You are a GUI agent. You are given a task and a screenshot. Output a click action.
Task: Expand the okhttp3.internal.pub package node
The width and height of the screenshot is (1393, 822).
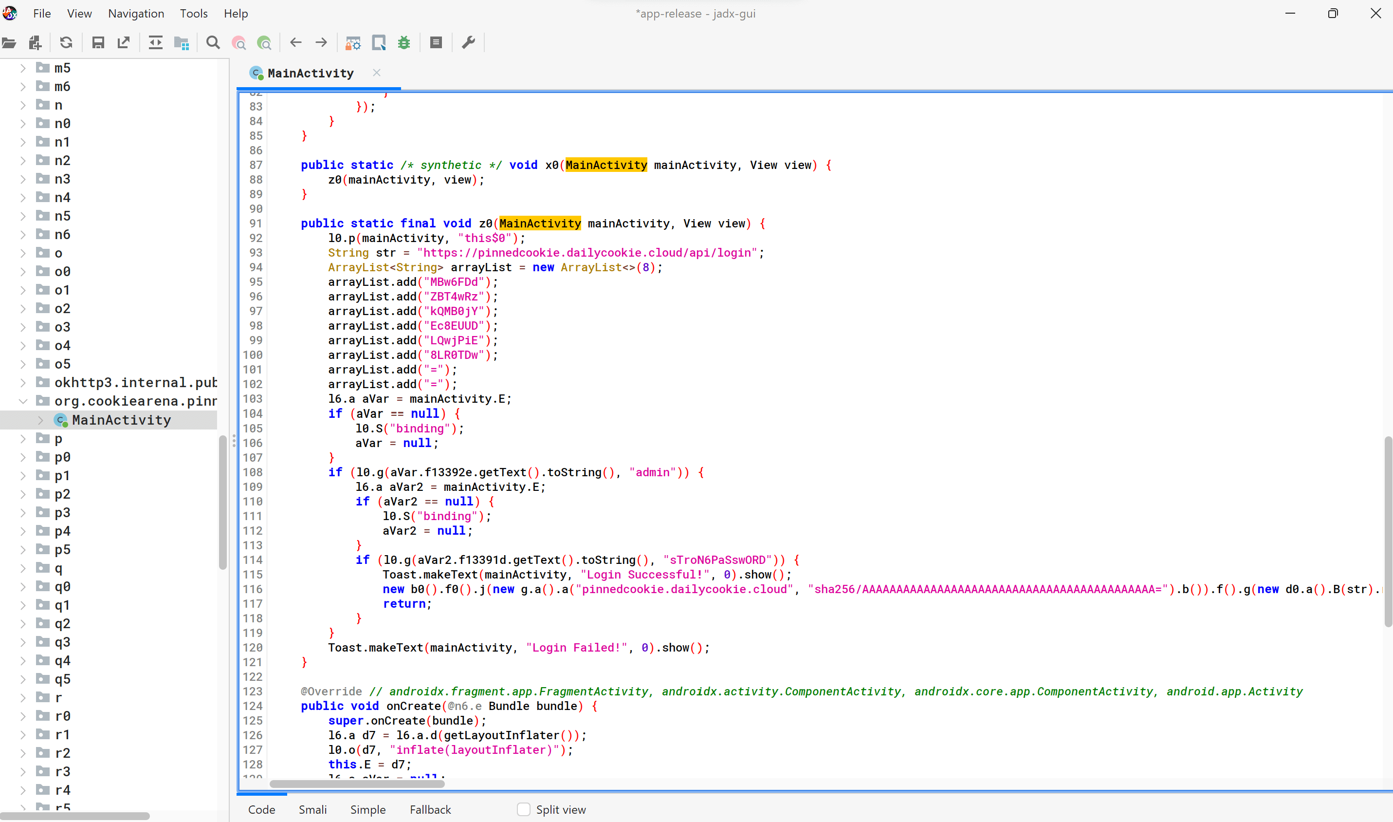23,383
